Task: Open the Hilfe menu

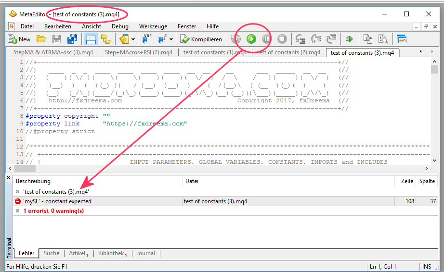Action: tap(213, 26)
